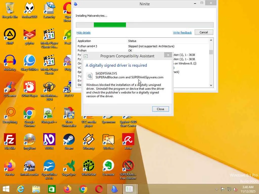Click Hide details link in Ninite
Image resolution: width=259 pixels, height=194 pixels.
click(x=83, y=33)
